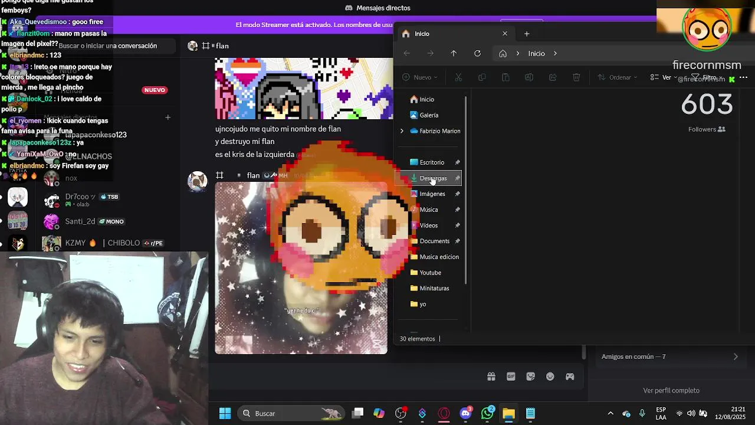Image resolution: width=755 pixels, height=425 pixels.
Task: Open more options ellipsis in File Explorer toolbar
Action: click(743, 77)
